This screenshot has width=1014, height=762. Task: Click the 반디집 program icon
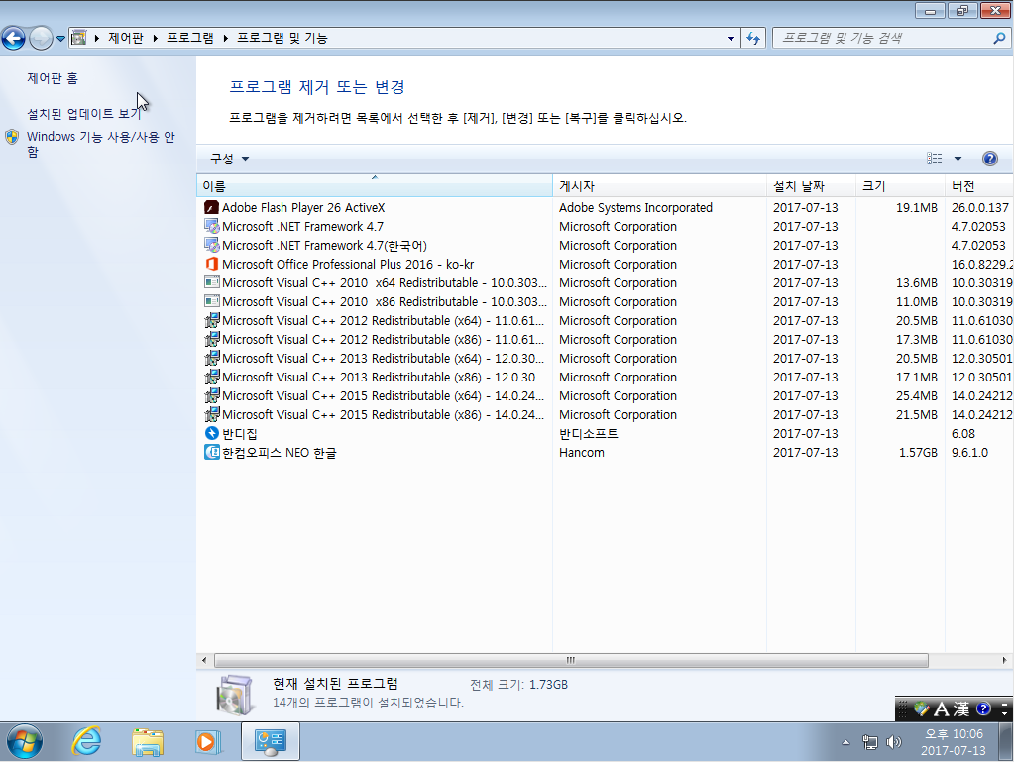(x=211, y=433)
